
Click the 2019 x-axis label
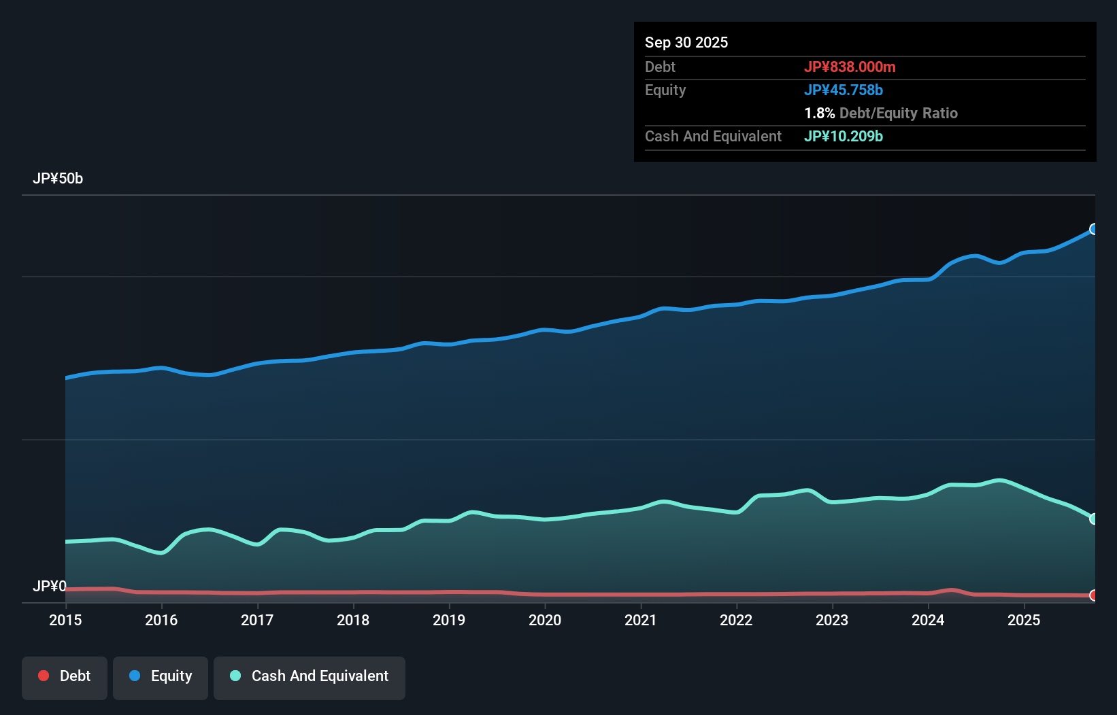point(449,620)
